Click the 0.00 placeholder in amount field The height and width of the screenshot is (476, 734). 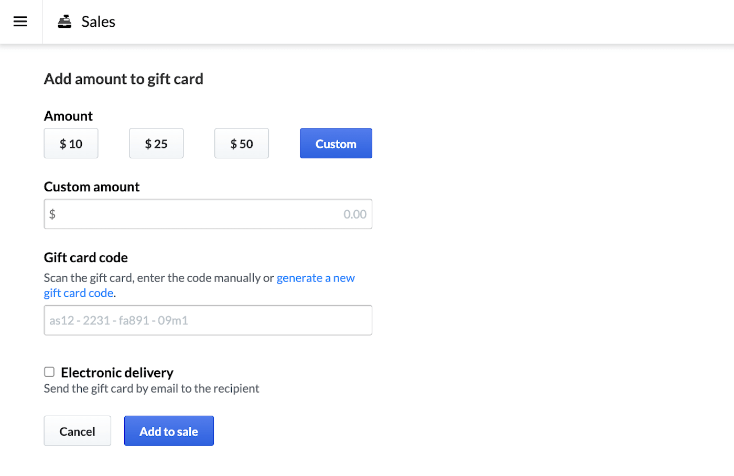(x=354, y=214)
